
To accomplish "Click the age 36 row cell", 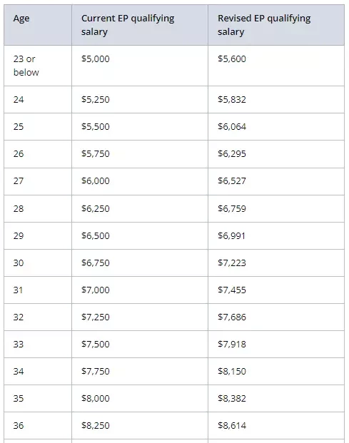I will tap(38, 425).
